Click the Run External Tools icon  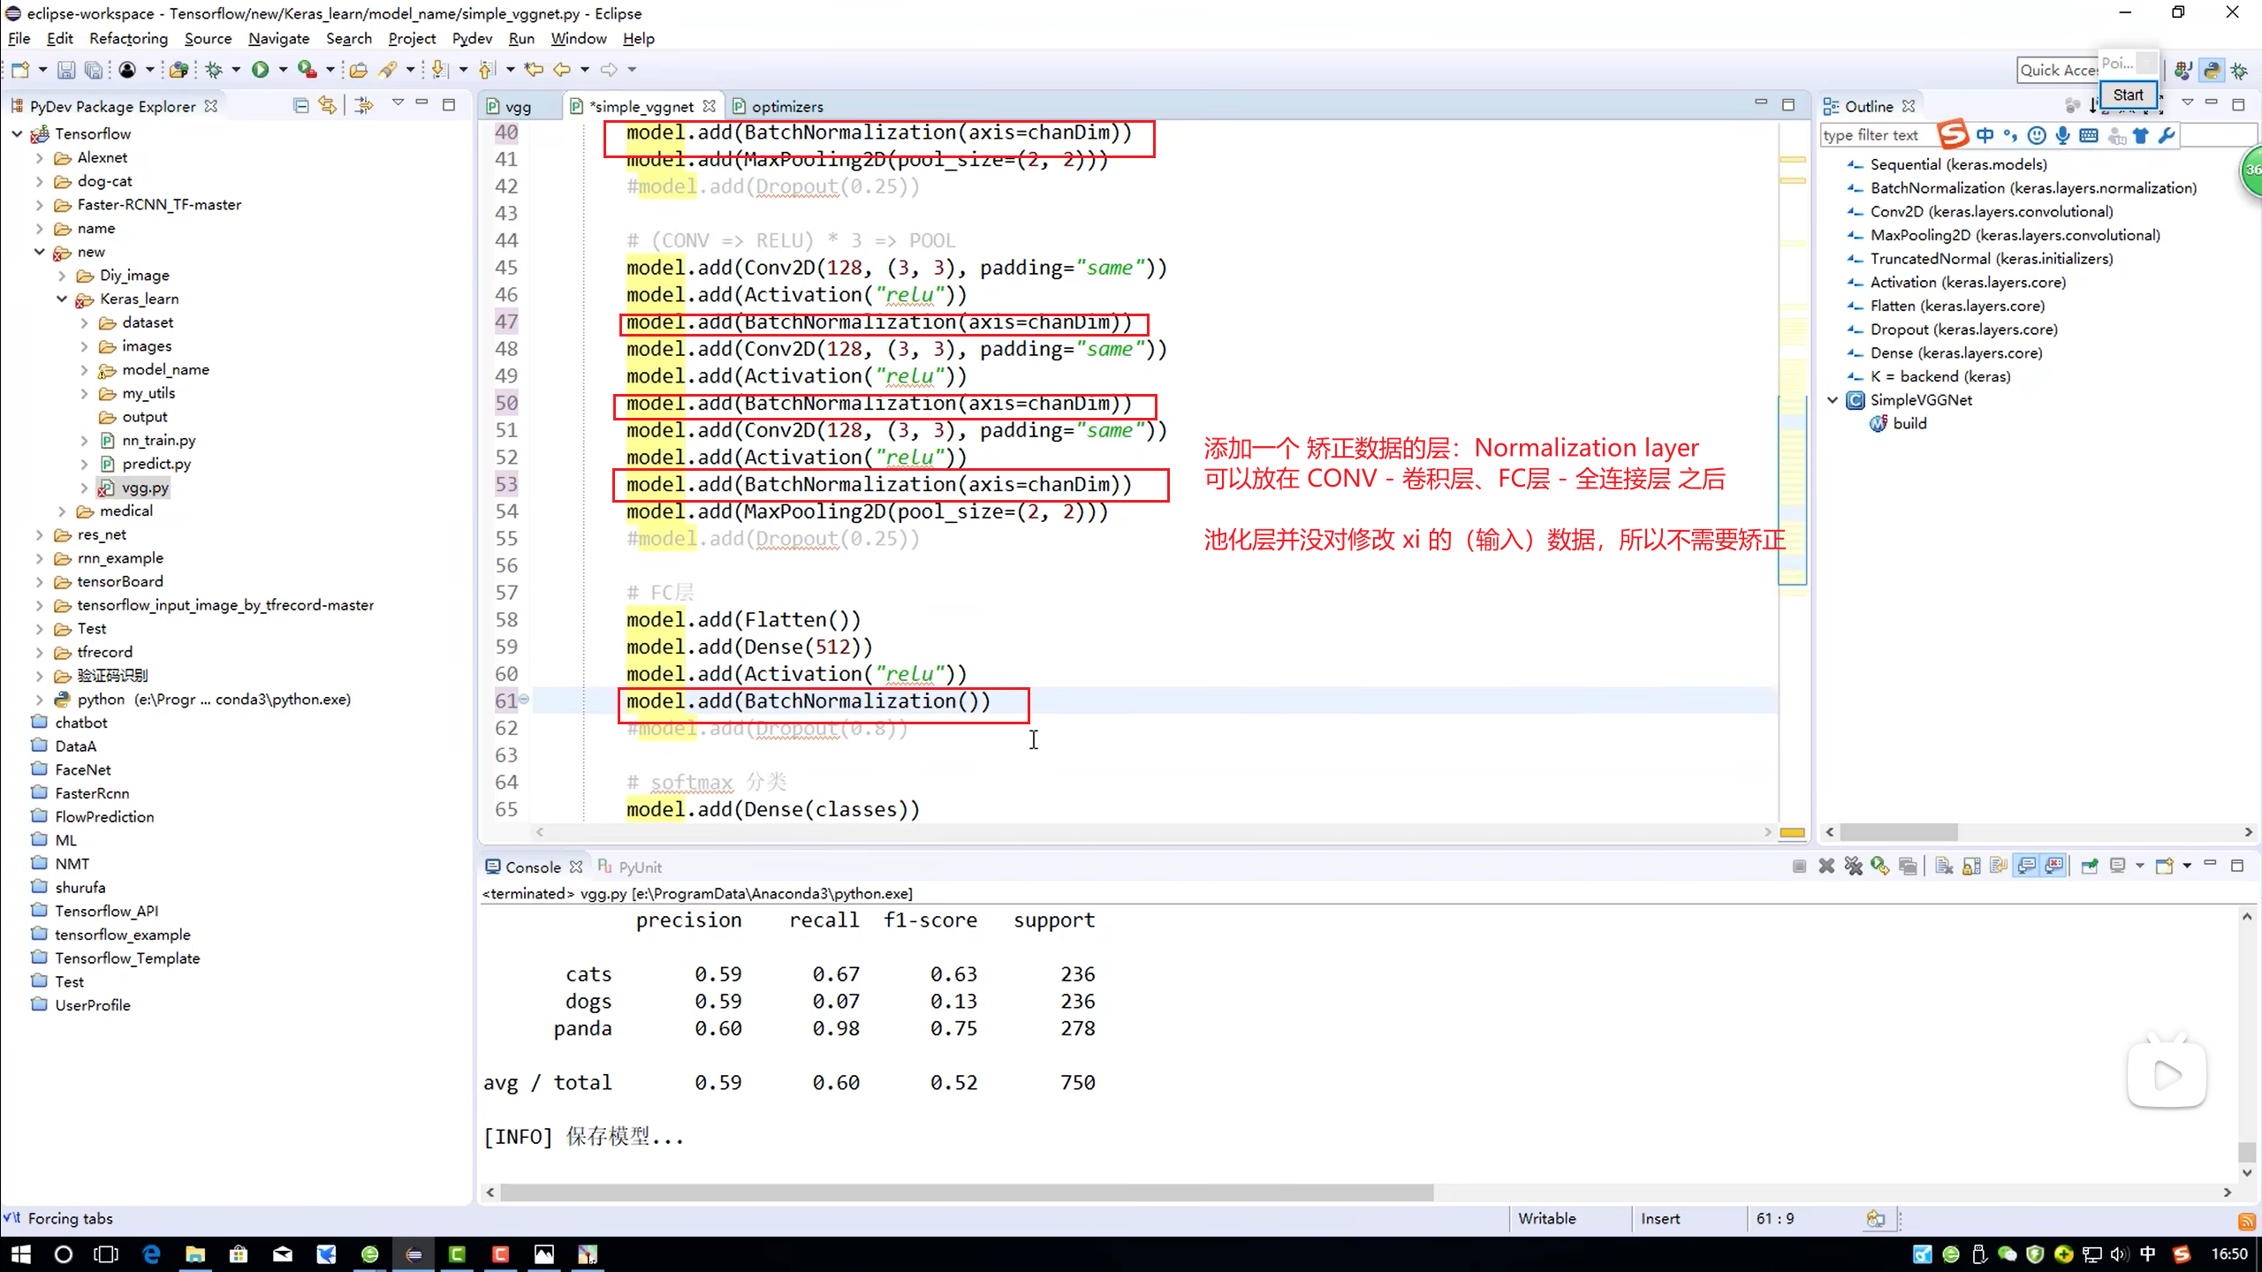[307, 70]
